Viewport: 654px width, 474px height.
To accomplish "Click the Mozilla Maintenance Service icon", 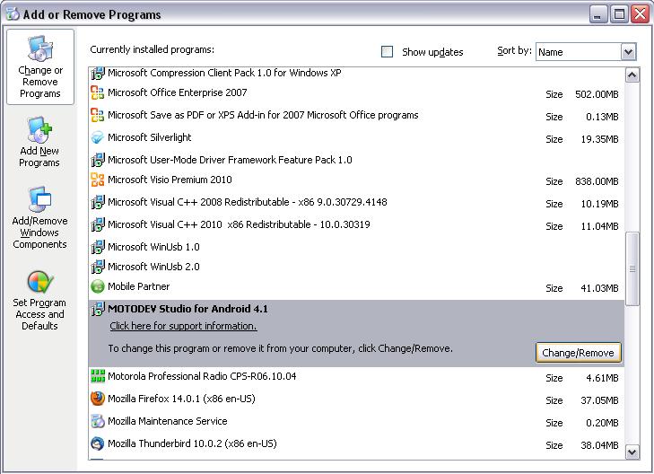I will pyautogui.click(x=98, y=421).
